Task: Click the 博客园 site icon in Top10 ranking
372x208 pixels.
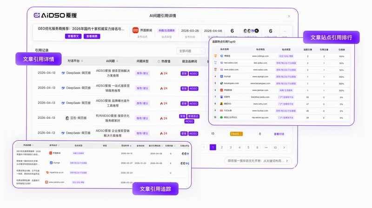Action: (x=222, y=56)
